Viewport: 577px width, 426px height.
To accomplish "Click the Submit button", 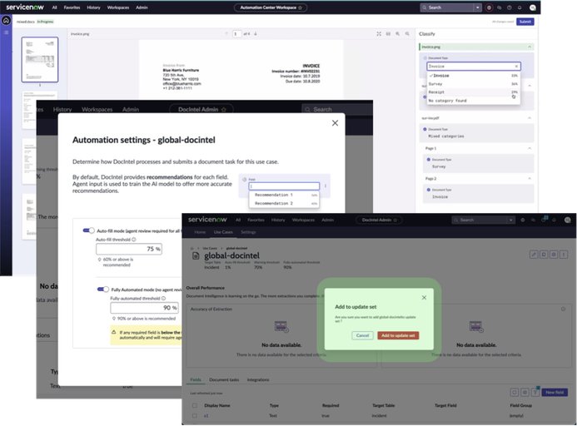I will click(x=525, y=22).
